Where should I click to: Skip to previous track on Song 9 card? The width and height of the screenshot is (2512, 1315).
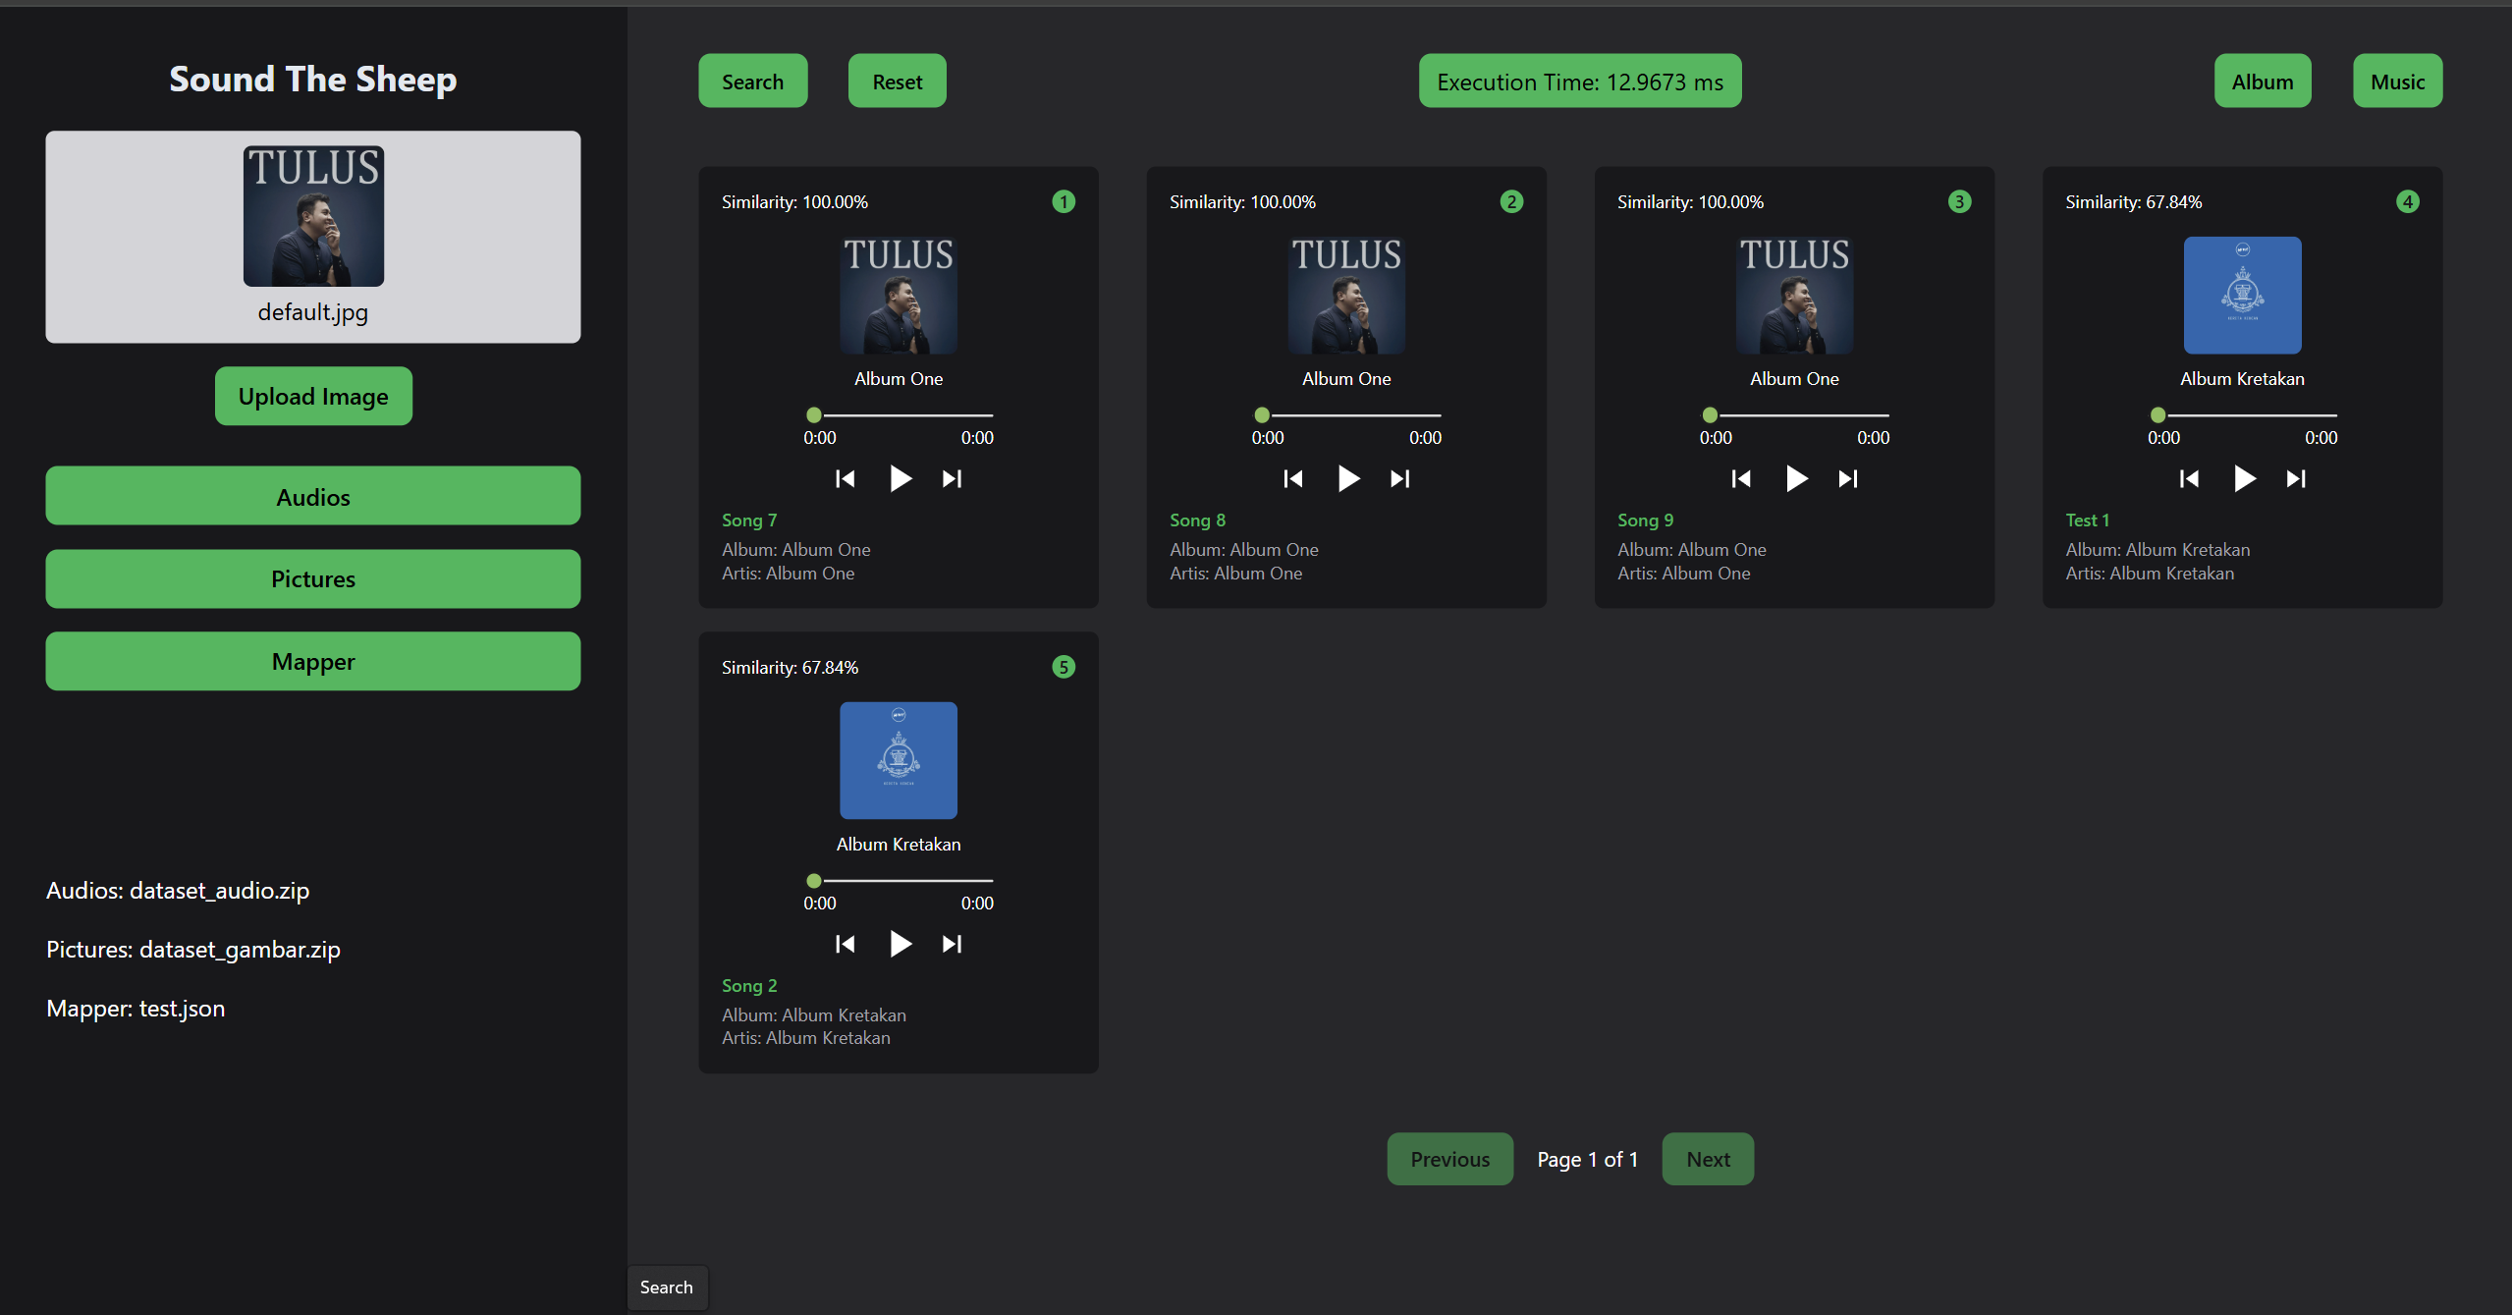1740,478
